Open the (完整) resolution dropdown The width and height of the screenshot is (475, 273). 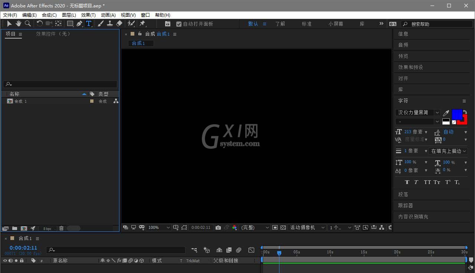(x=255, y=227)
